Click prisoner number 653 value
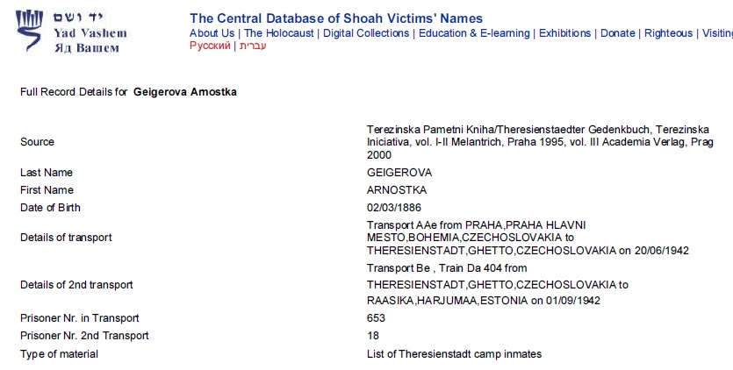The width and height of the screenshot is (733, 370). point(376,318)
